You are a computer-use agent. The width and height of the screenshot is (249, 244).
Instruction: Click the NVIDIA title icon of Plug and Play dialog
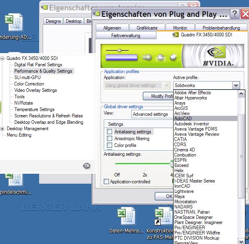(x=97, y=14)
